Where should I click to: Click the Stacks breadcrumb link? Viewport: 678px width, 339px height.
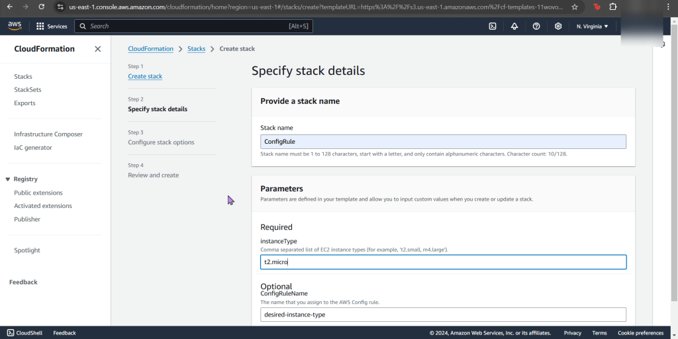click(x=196, y=49)
